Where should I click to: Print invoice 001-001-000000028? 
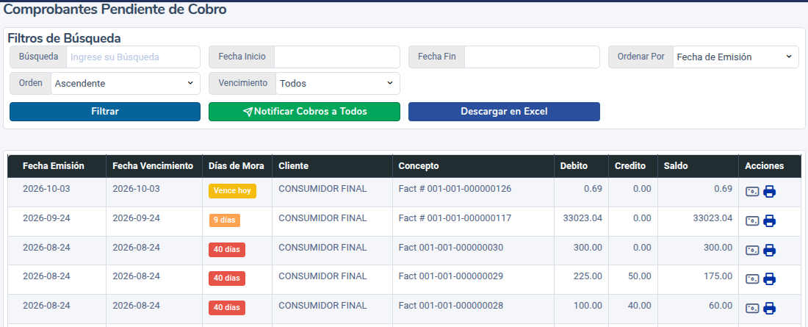769,309
